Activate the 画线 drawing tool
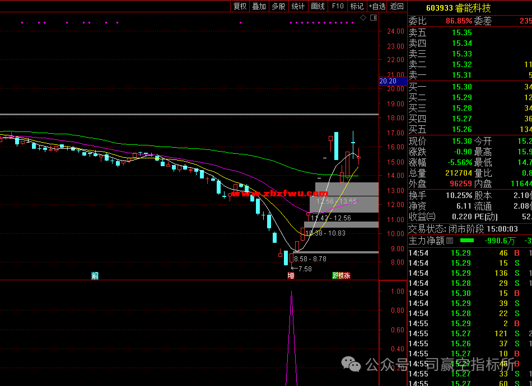 318,6
